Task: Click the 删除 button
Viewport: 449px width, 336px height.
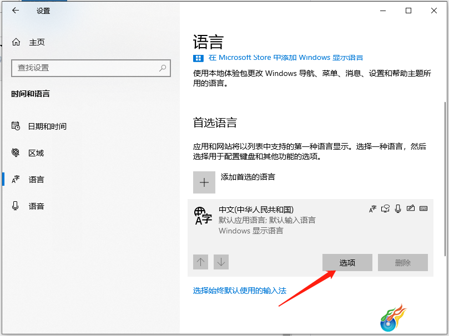Action: (x=403, y=262)
